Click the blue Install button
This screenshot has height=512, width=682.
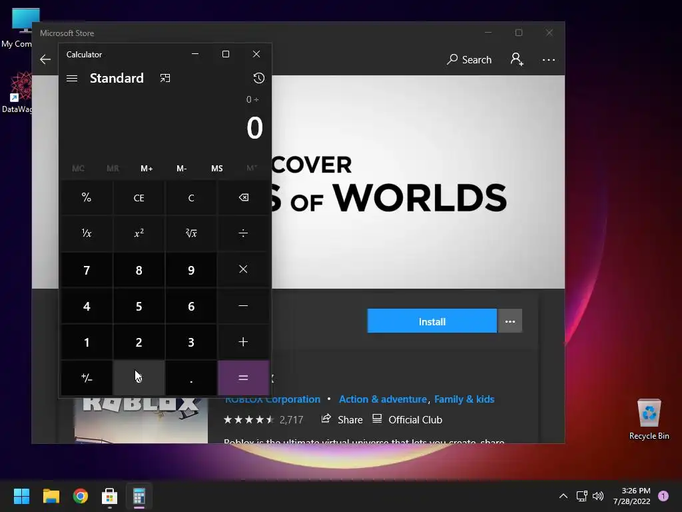tap(432, 321)
